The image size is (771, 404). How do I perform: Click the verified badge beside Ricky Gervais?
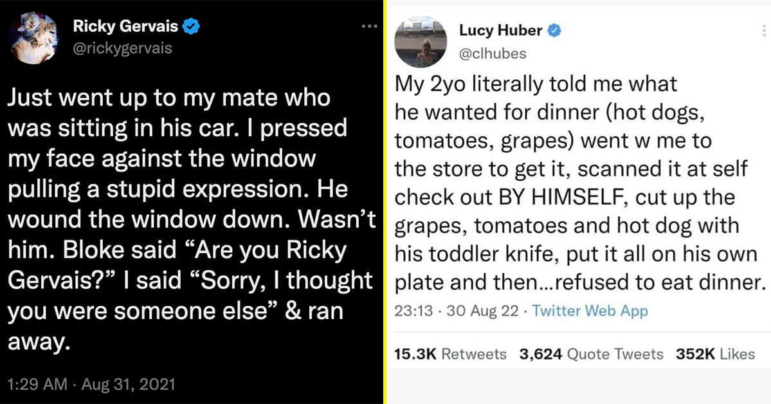point(191,27)
